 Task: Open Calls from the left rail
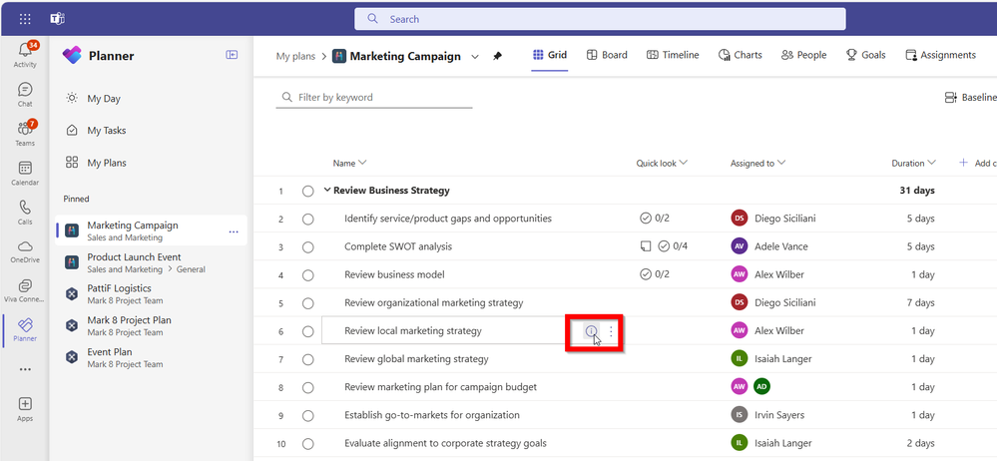25,212
